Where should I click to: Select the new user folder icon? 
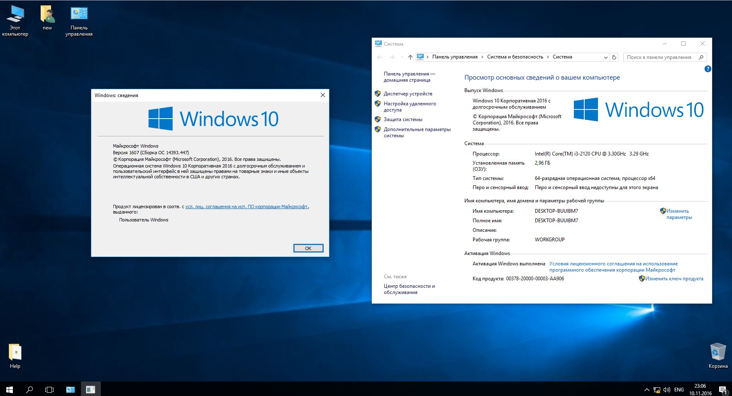47,18
